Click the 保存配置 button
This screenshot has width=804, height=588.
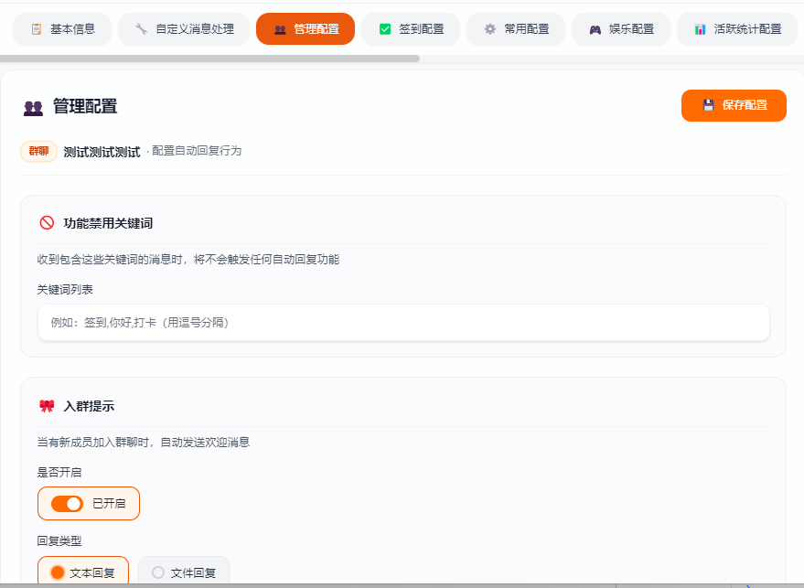(x=734, y=105)
